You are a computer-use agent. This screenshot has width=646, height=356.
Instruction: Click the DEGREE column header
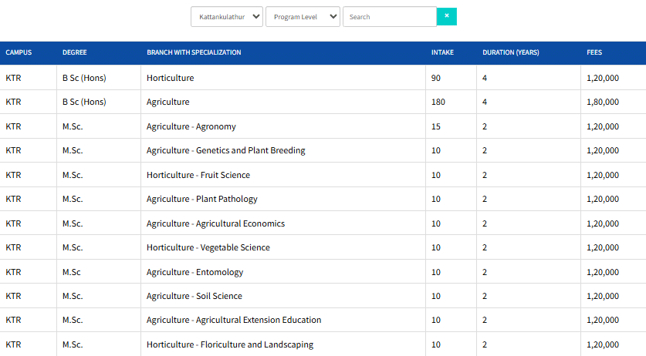[74, 52]
